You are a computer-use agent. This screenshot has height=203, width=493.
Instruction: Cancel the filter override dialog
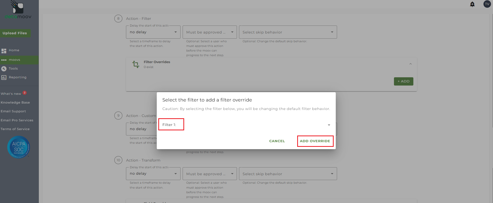pyautogui.click(x=277, y=141)
